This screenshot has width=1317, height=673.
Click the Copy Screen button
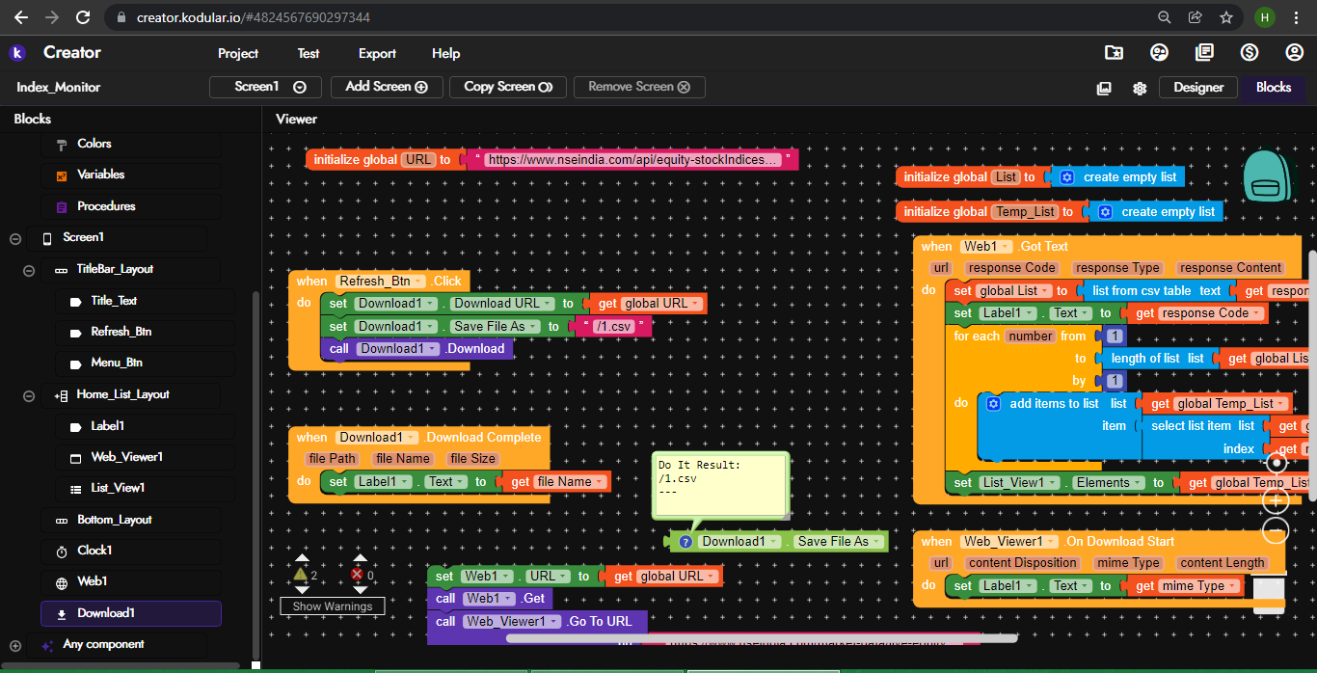pos(508,87)
